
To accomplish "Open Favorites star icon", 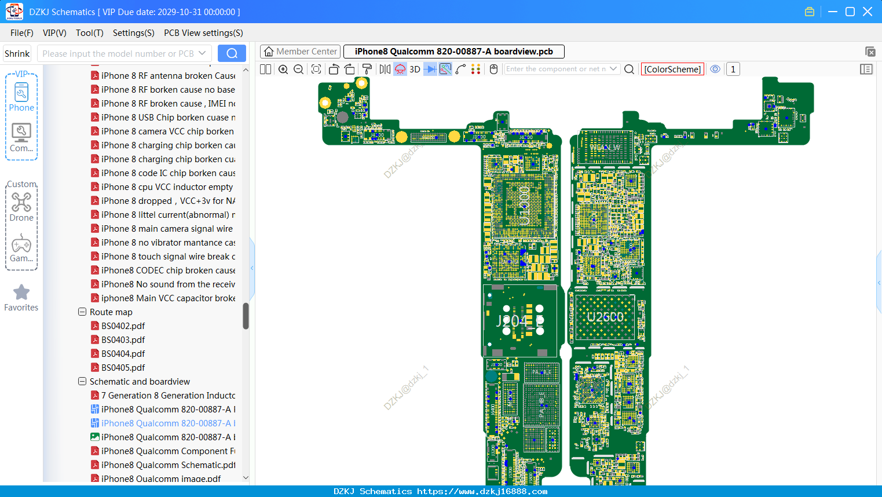I will pyautogui.click(x=21, y=298).
